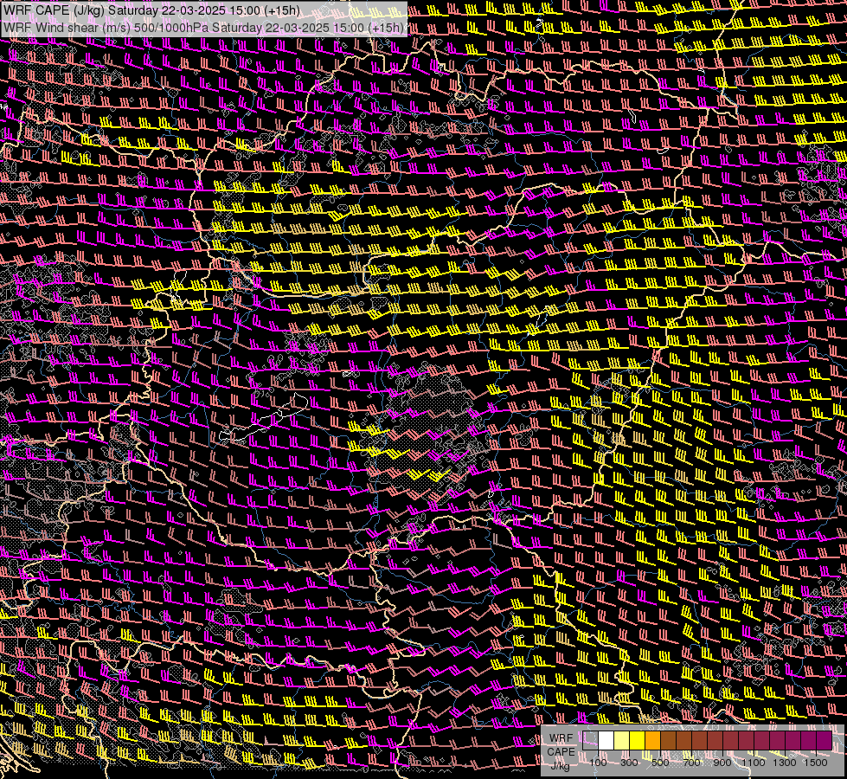Click the legend label '100'
847x779 pixels.
tap(598, 763)
